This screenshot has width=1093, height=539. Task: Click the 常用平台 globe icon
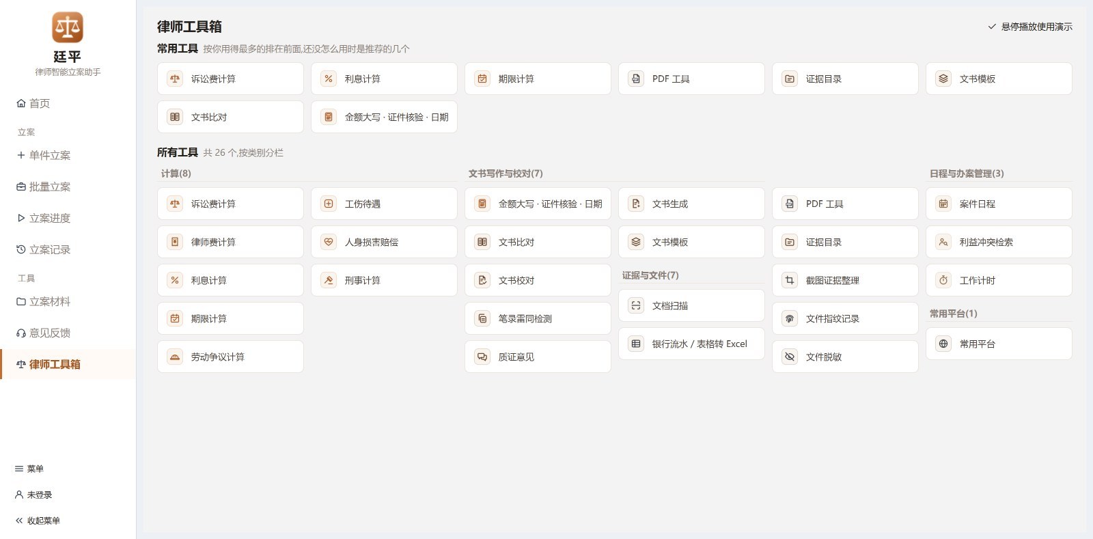pyautogui.click(x=943, y=344)
